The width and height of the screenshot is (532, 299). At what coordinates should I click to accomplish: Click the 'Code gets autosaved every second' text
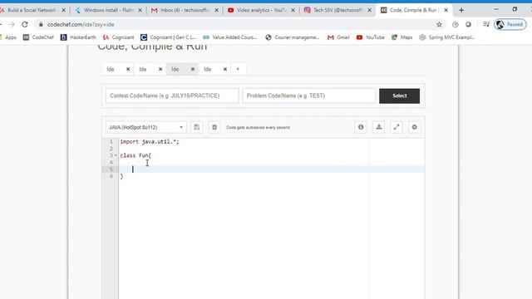click(258, 127)
